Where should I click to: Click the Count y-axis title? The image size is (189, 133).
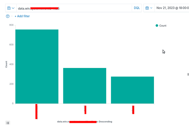click(6, 64)
